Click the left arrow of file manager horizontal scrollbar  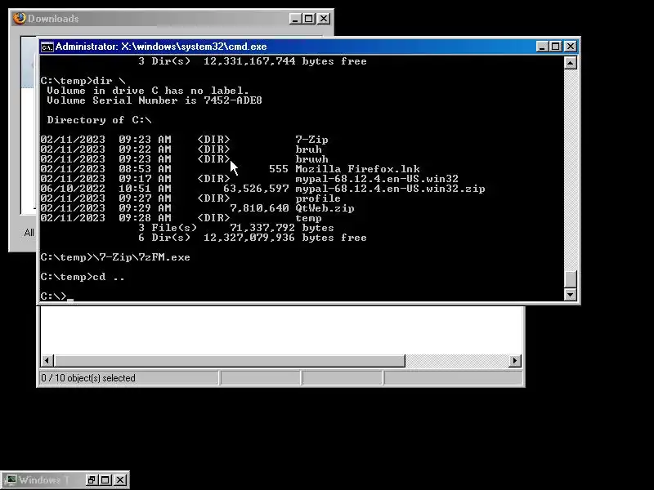pos(47,360)
